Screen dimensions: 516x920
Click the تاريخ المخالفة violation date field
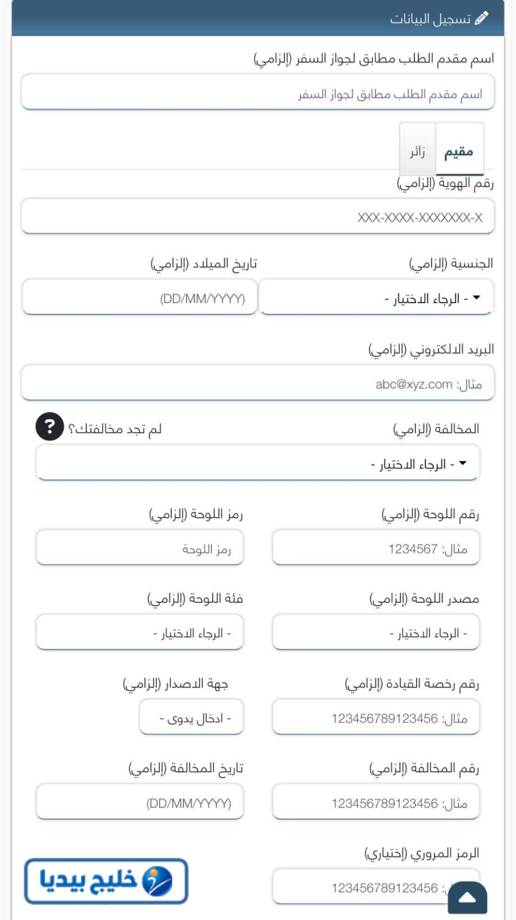click(x=139, y=802)
